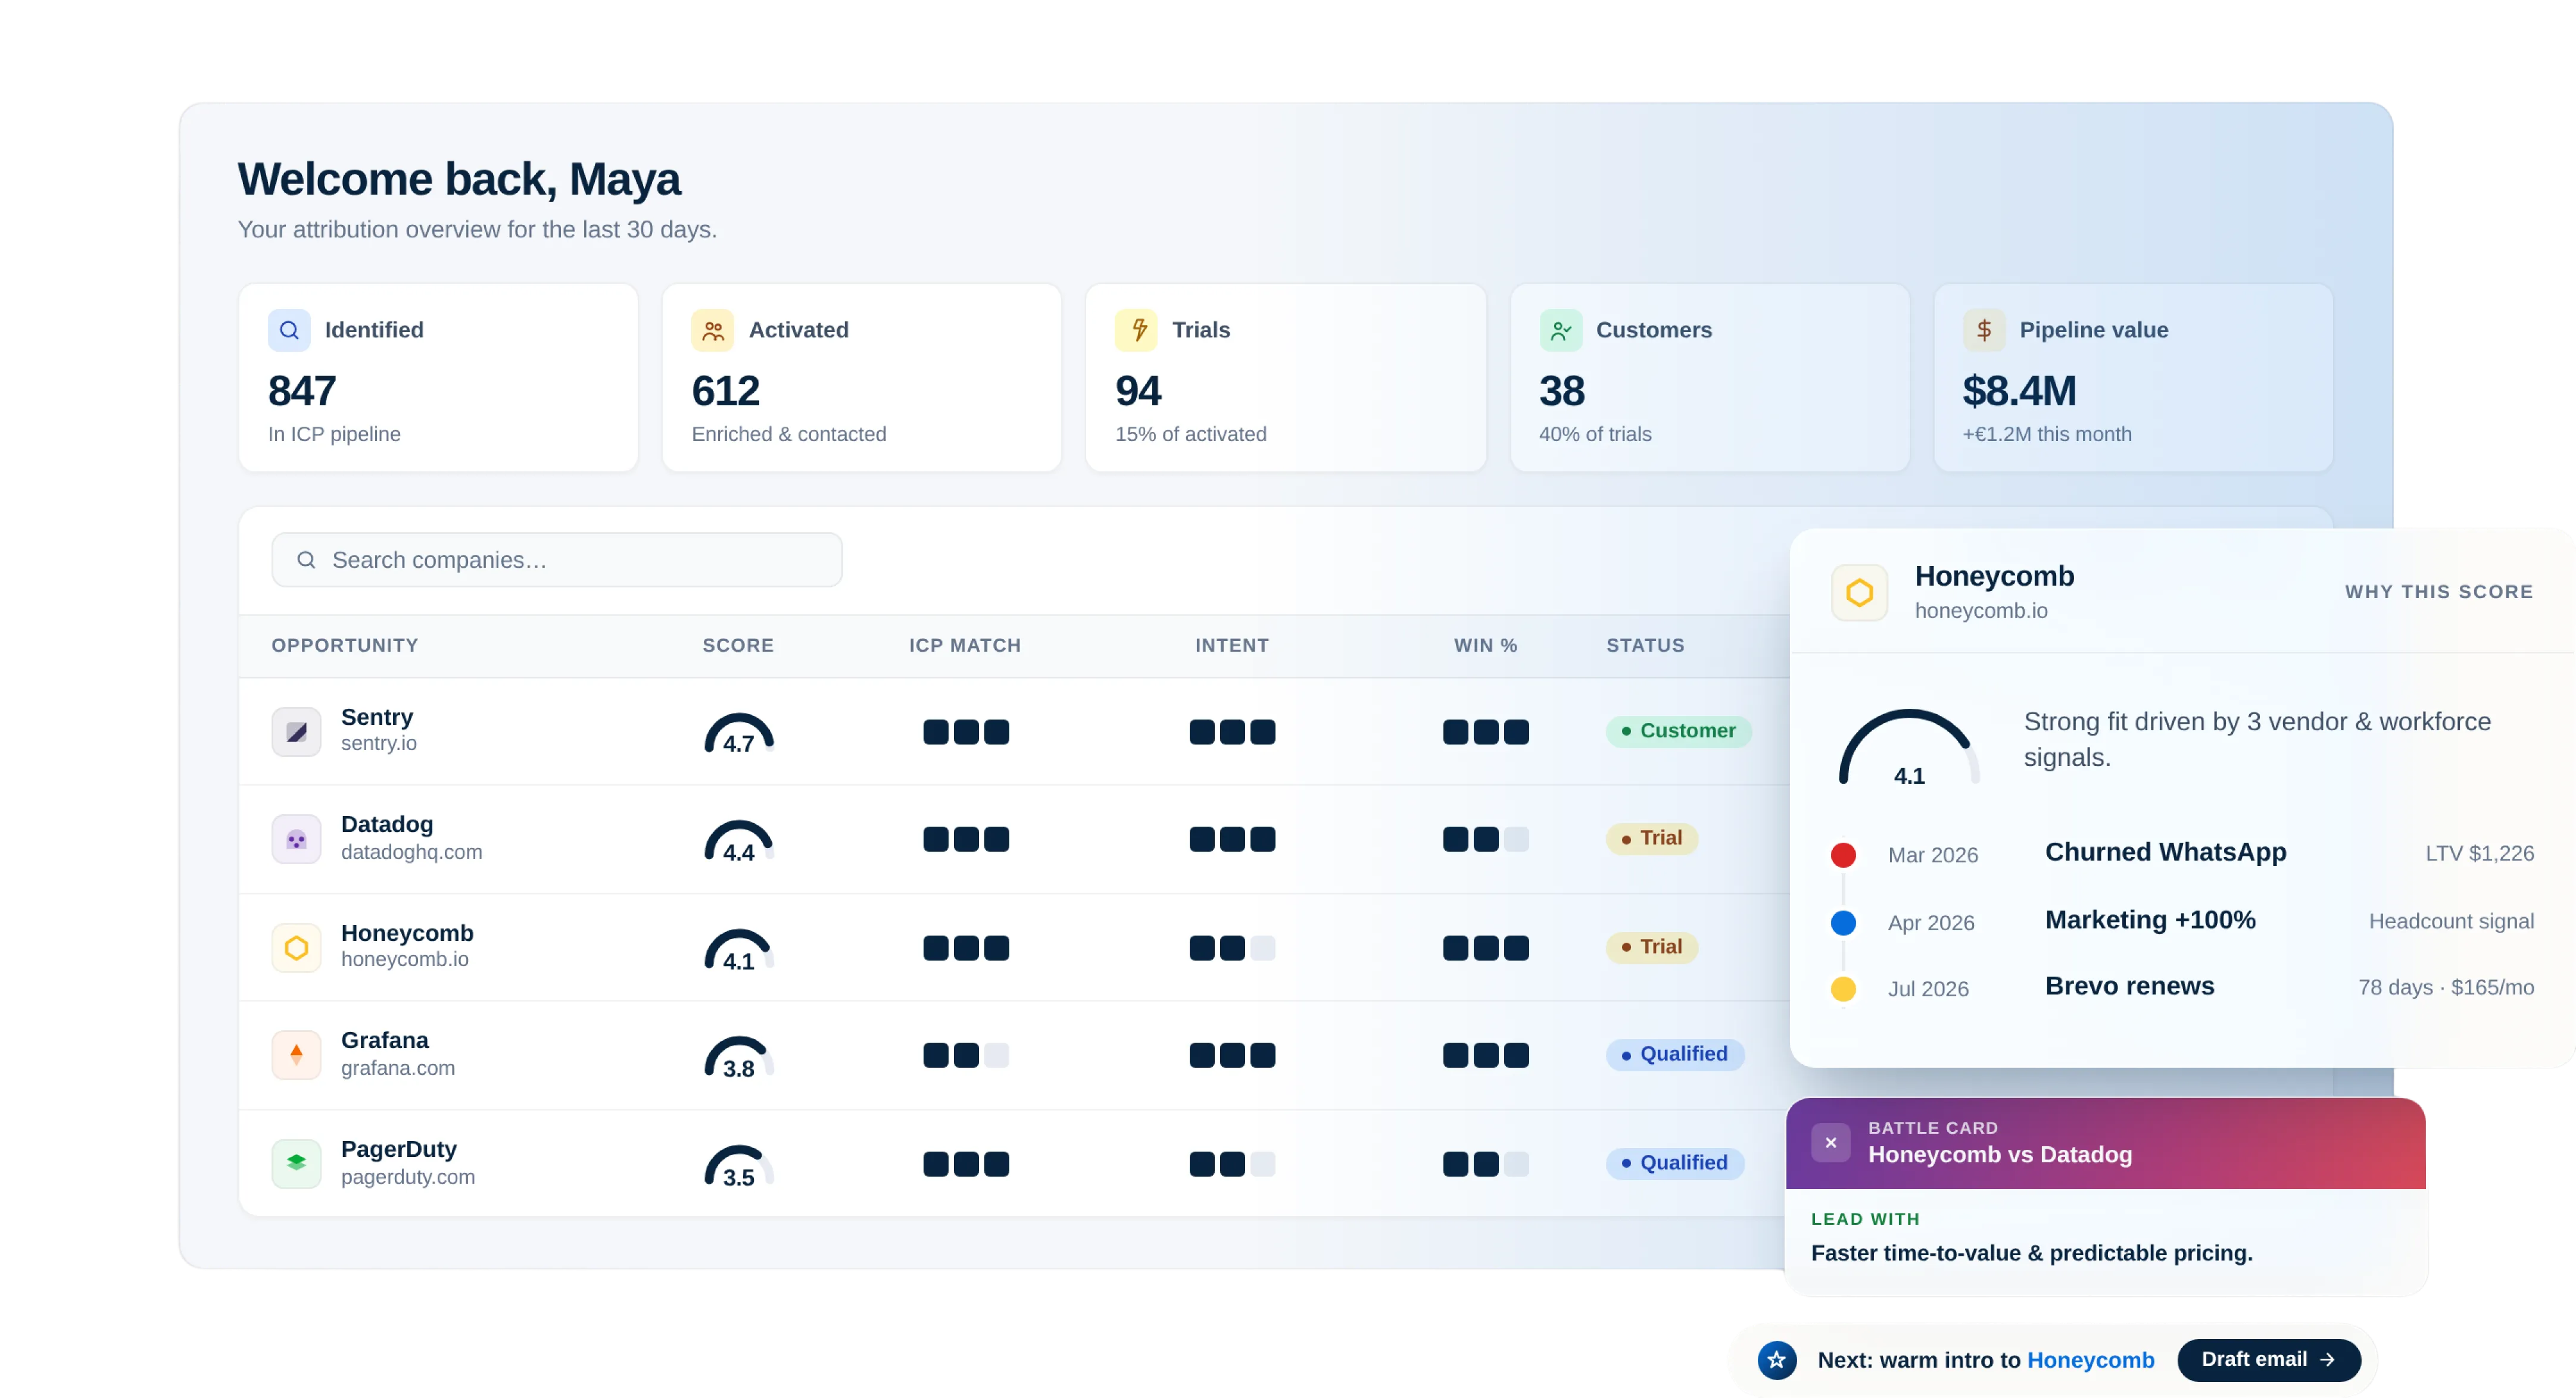Click the Trial status badge for Honeycomb
Viewport: 2576px width, 1398px height.
pos(1652,946)
